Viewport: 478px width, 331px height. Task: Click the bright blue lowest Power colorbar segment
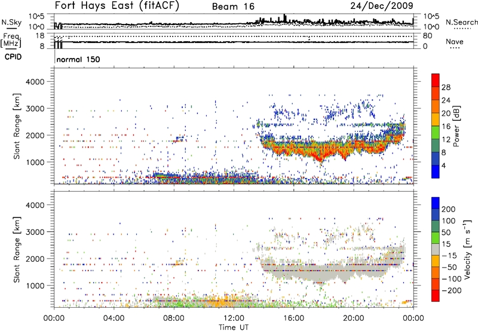pyautogui.click(x=436, y=171)
